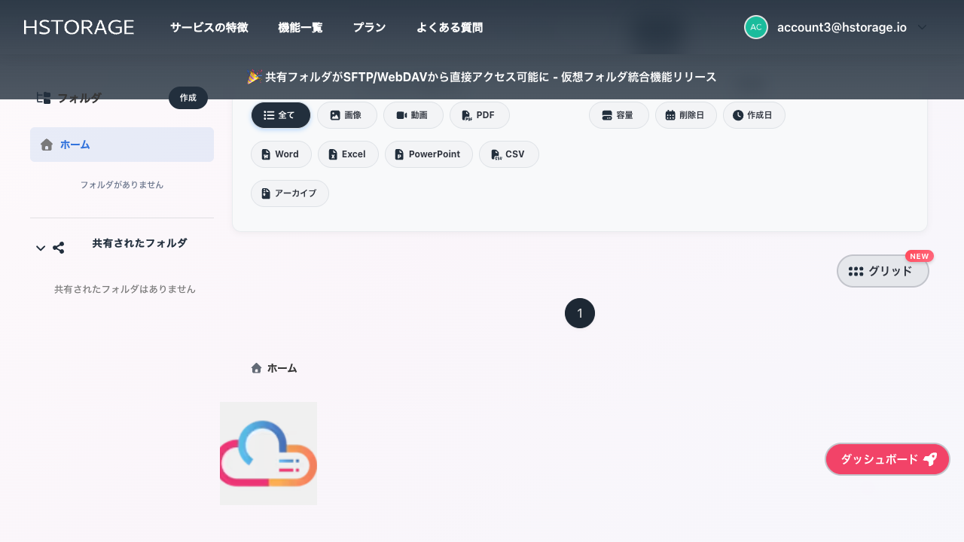Open サービスの特徴 menu item
964x542 pixels.
coord(209,28)
